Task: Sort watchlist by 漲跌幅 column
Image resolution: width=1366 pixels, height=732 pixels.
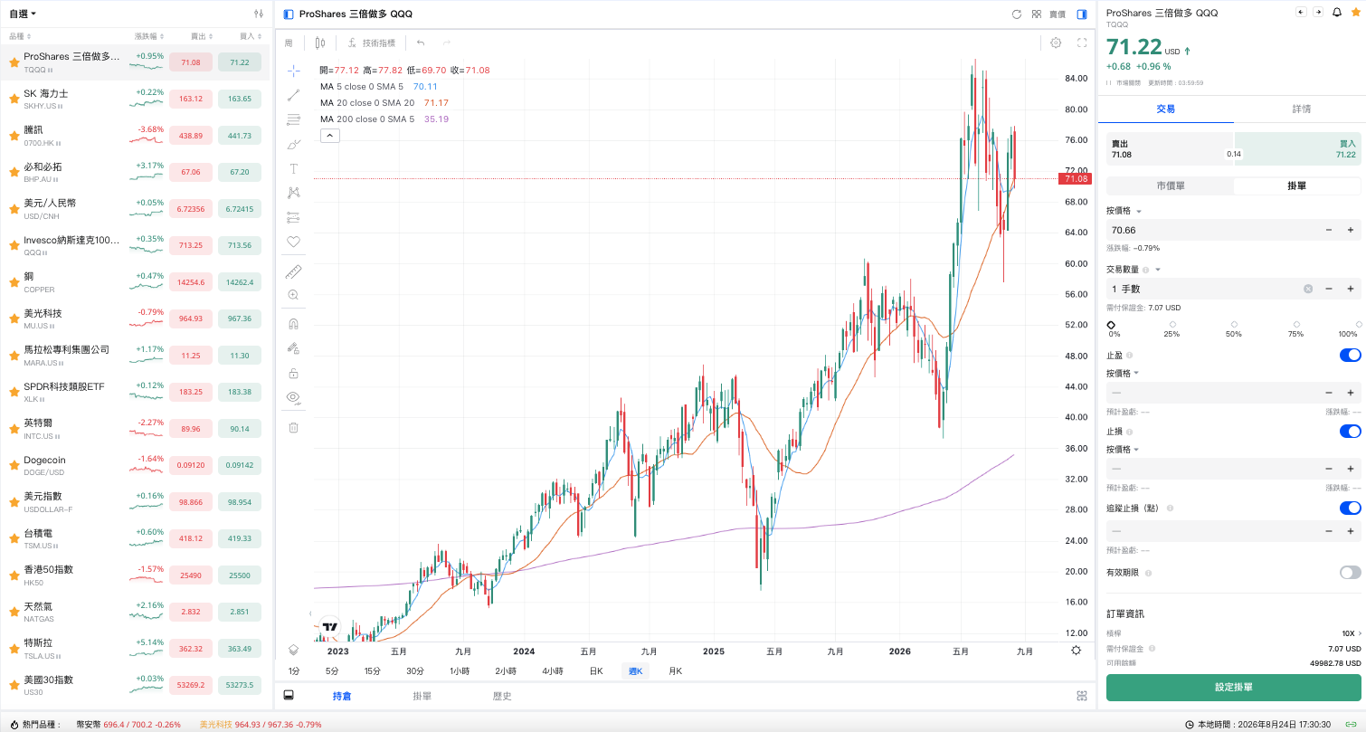Action: tap(149, 36)
